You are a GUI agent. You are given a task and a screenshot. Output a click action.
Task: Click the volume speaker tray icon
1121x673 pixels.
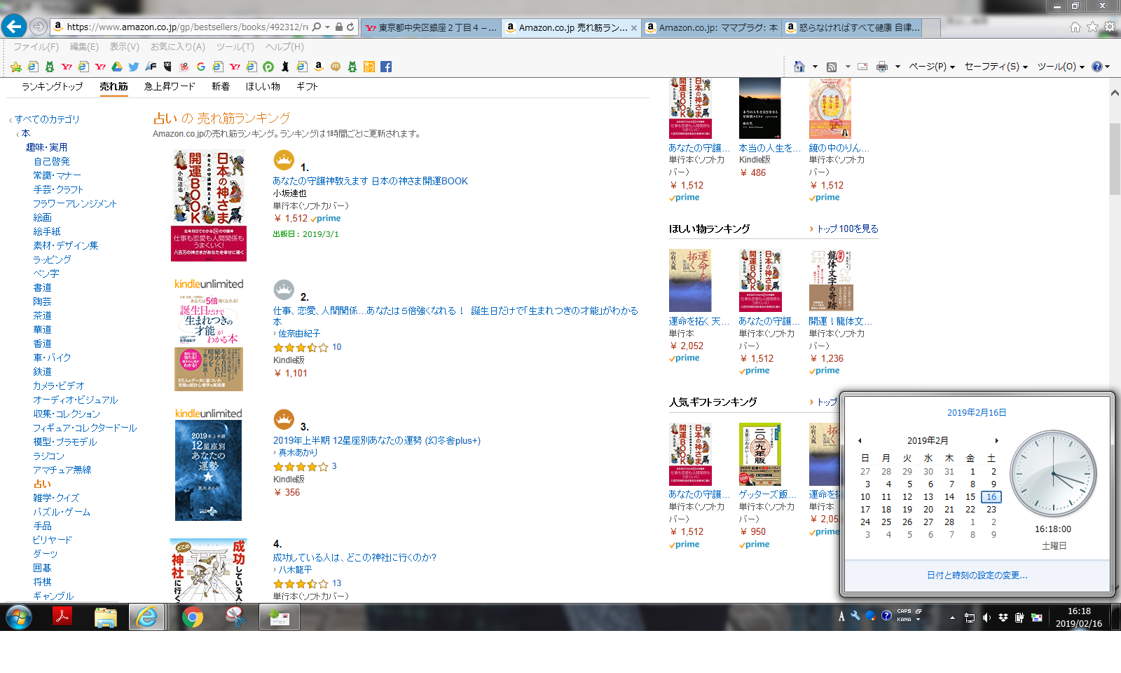click(x=986, y=618)
